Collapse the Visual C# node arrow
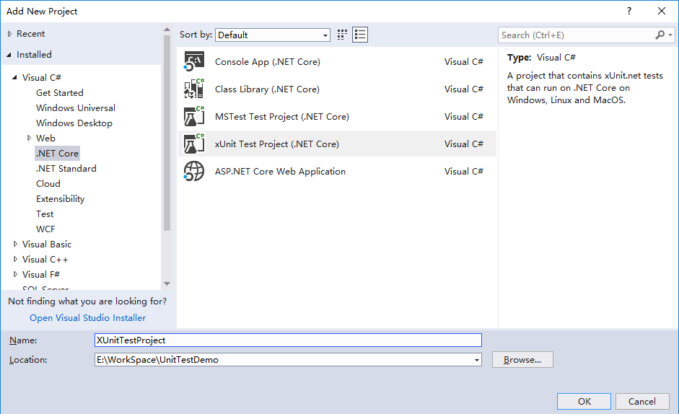This screenshot has width=679, height=414. (x=14, y=77)
